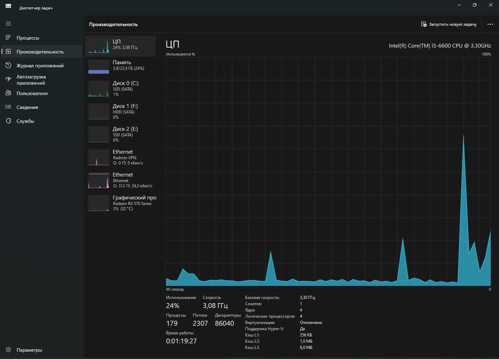This screenshot has height=359, width=499.
Task: Open the Автозагрузка приложений startup icon
Action: 8,79
